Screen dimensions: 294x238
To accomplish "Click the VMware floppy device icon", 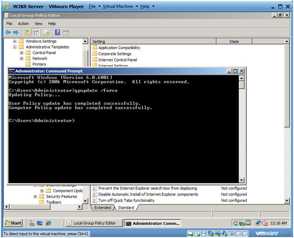I will [x=204, y=233].
